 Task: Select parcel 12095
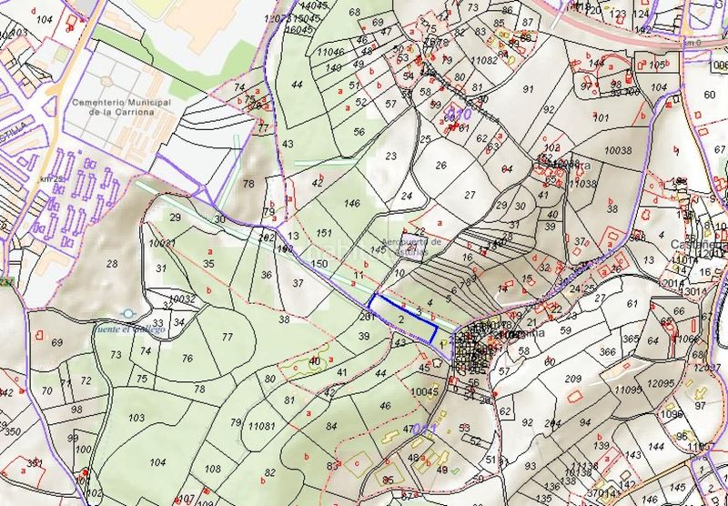tap(661, 383)
